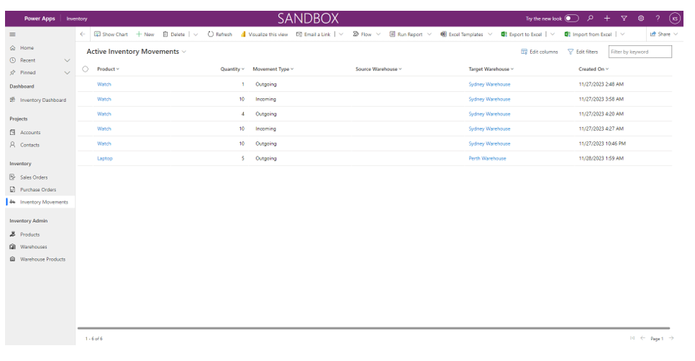Expand the Recent section in sidebar

click(68, 60)
